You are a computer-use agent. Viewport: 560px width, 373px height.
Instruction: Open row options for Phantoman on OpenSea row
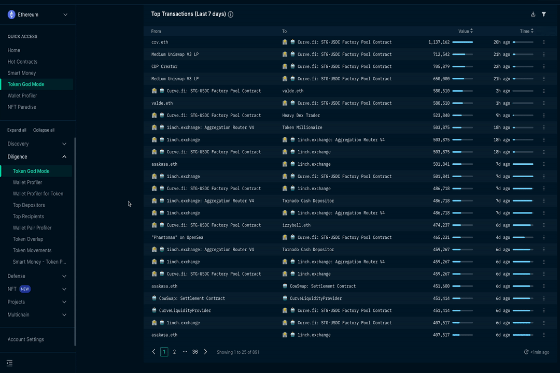click(x=544, y=237)
